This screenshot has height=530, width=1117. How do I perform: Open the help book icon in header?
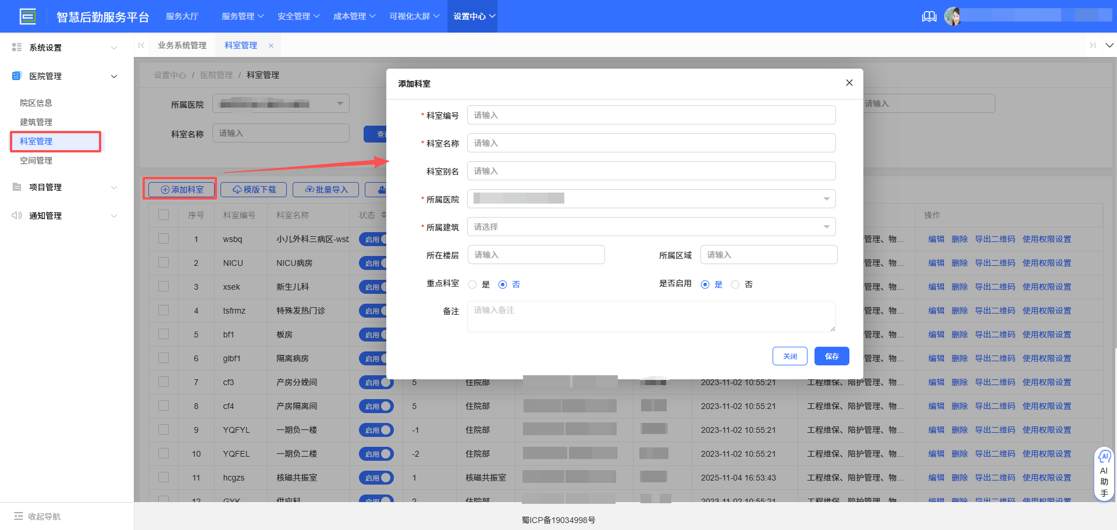point(929,16)
